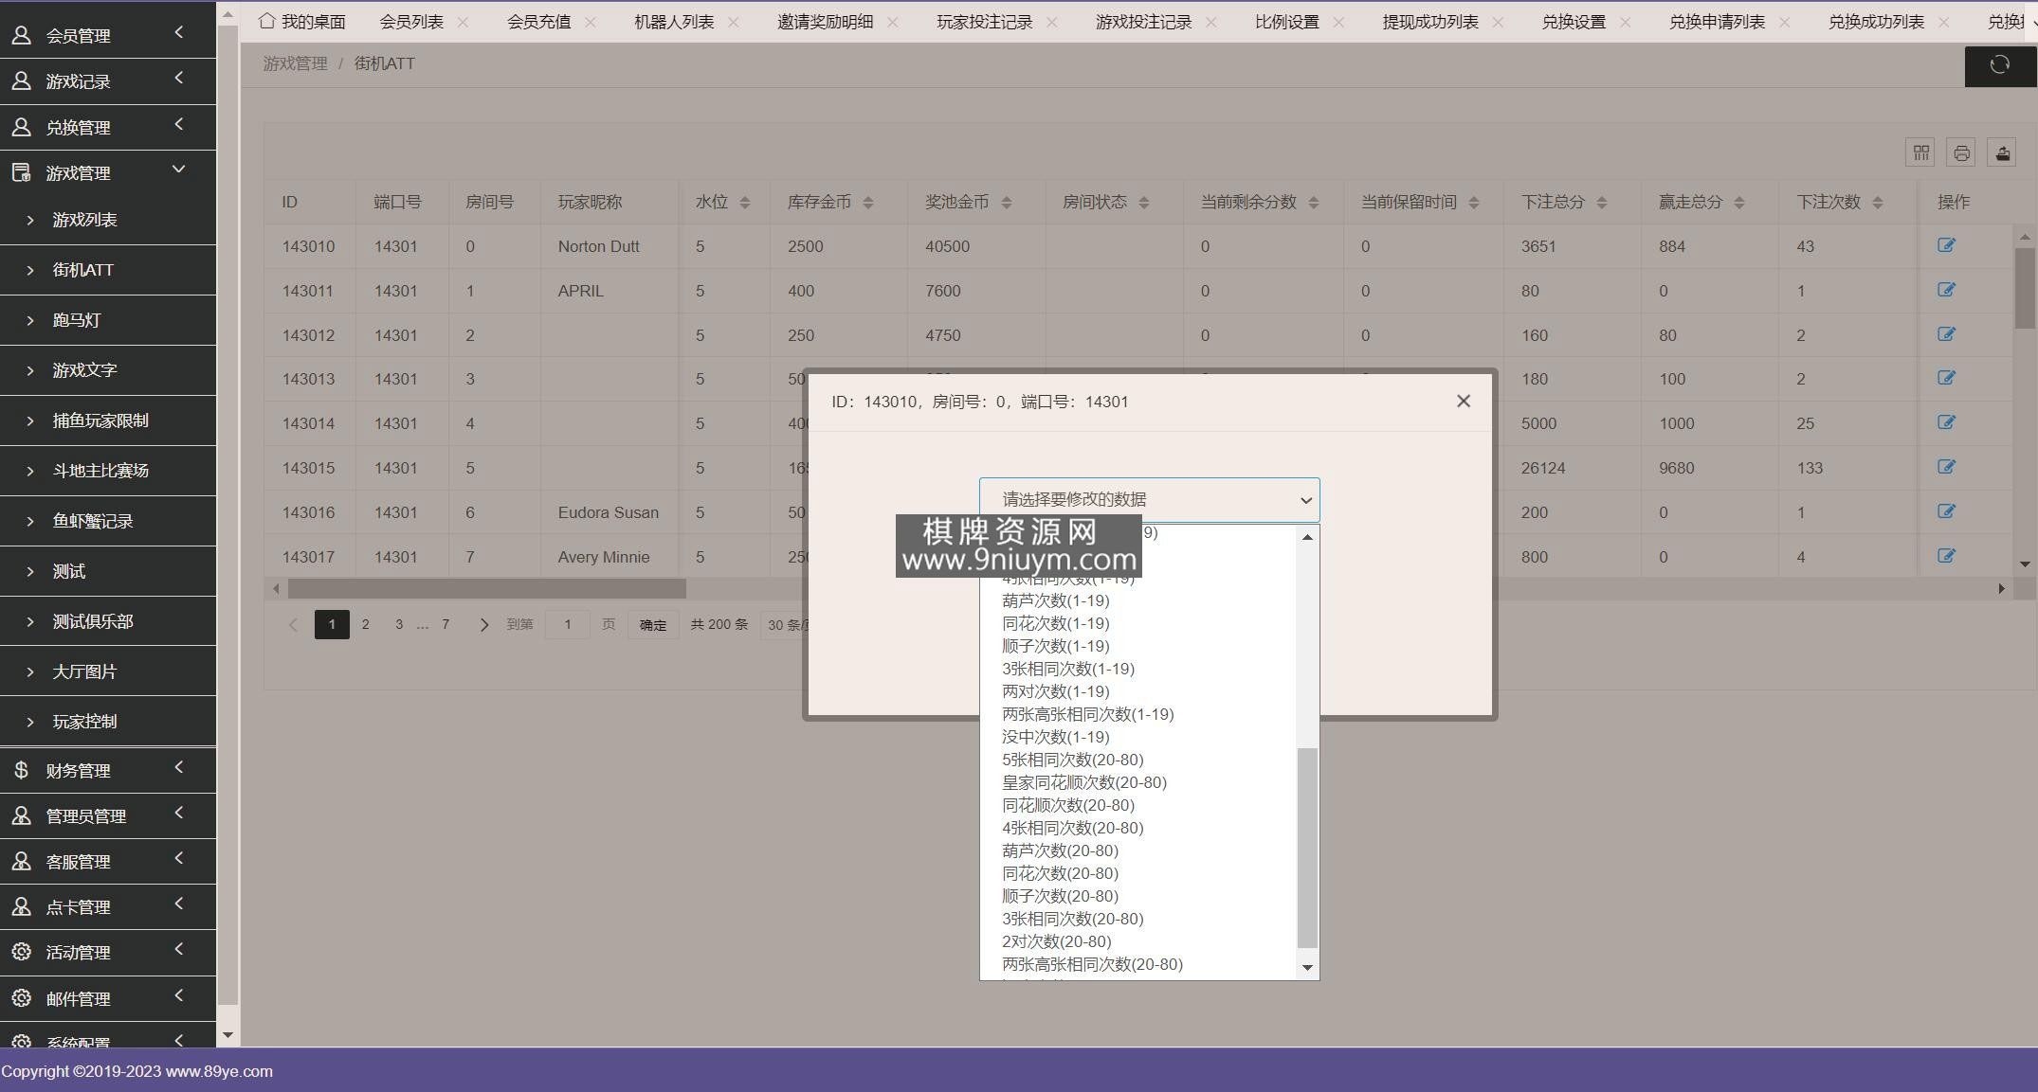
Task: Click 确定 pagination button
Action: (x=653, y=625)
